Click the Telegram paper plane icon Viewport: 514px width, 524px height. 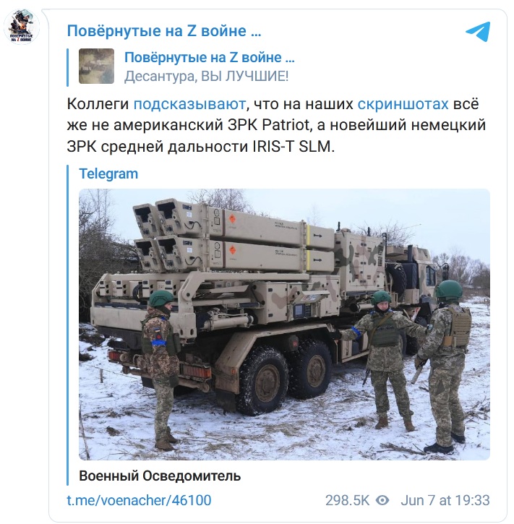[479, 31]
